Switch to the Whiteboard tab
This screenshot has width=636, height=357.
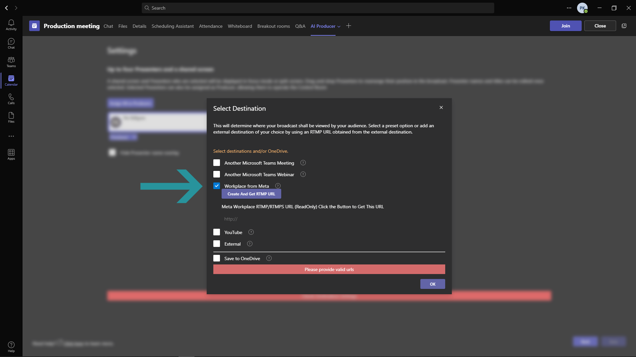tap(240, 26)
